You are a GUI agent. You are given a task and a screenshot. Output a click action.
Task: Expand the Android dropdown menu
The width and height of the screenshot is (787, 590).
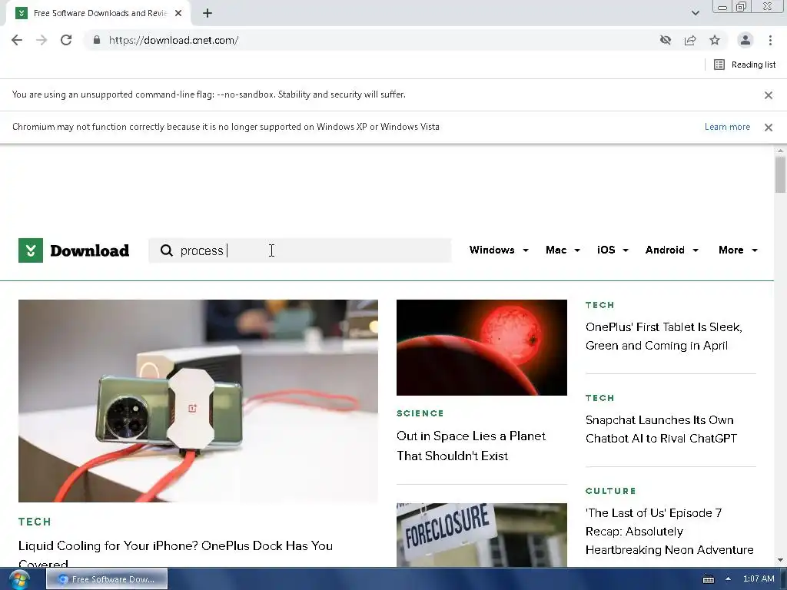point(672,250)
